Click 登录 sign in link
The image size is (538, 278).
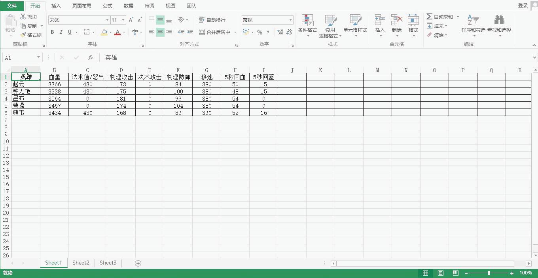[x=523, y=6]
